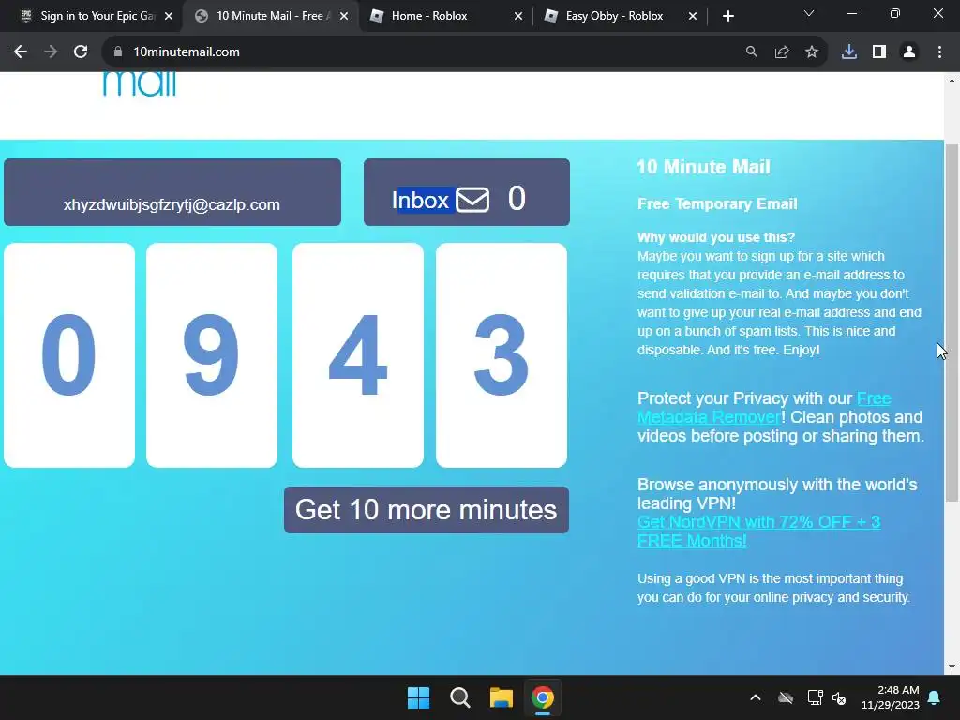The image size is (960, 720).
Task: Open the Easy Obby - Roblox tab
Action: pyautogui.click(x=621, y=16)
